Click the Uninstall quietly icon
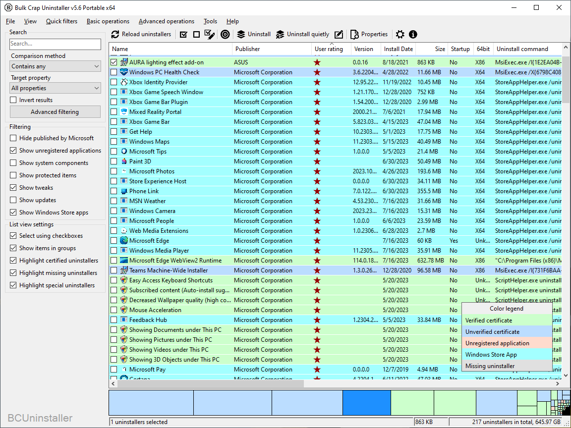This screenshot has width=571, height=428. 280,34
